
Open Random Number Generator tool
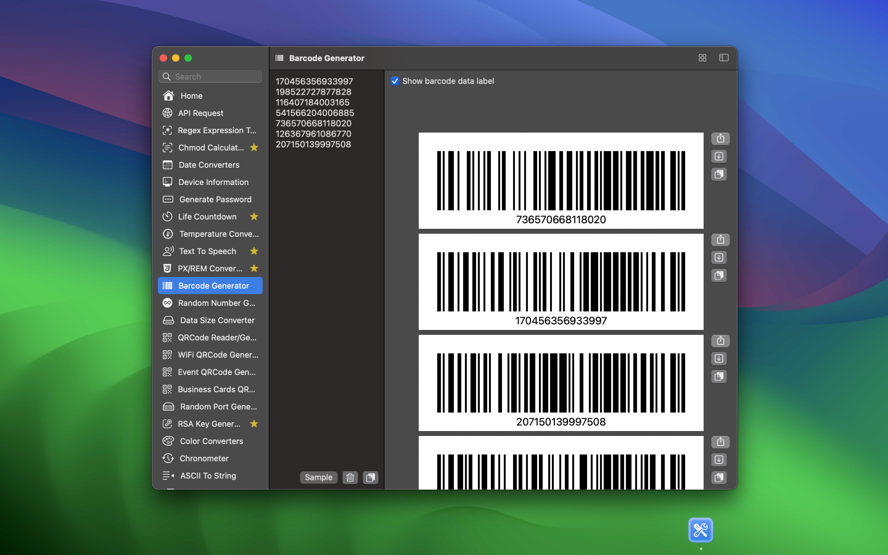(x=210, y=303)
